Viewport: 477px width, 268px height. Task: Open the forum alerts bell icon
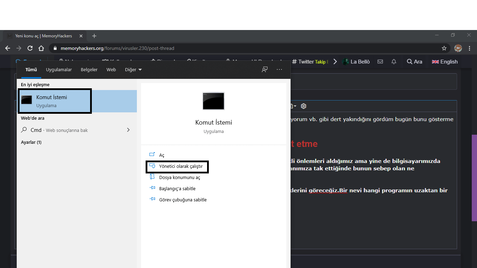click(394, 61)
